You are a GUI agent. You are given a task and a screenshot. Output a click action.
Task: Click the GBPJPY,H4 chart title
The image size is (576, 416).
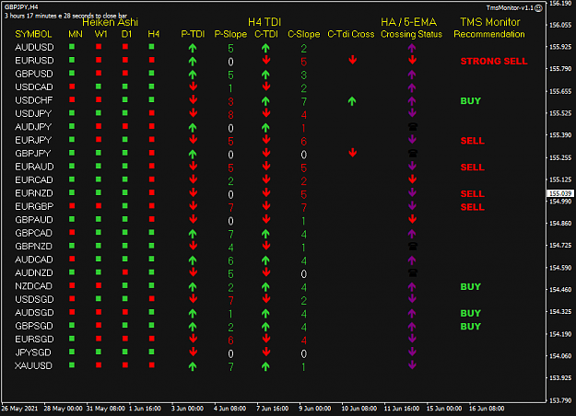tap(21, 7)
